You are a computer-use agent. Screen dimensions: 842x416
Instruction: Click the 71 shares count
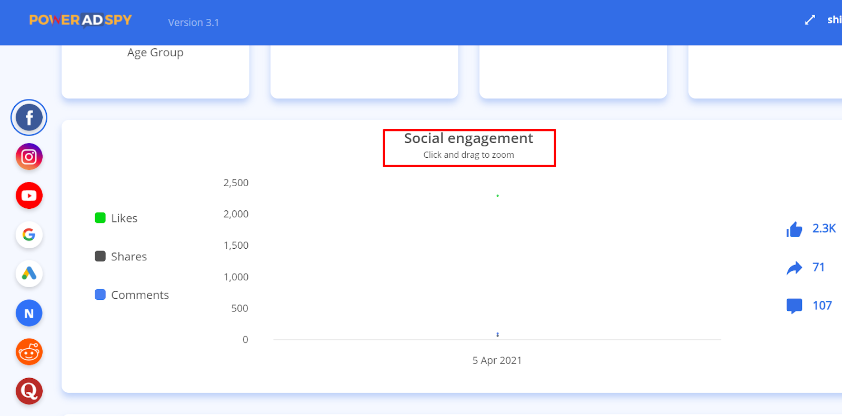coord(818,267)
